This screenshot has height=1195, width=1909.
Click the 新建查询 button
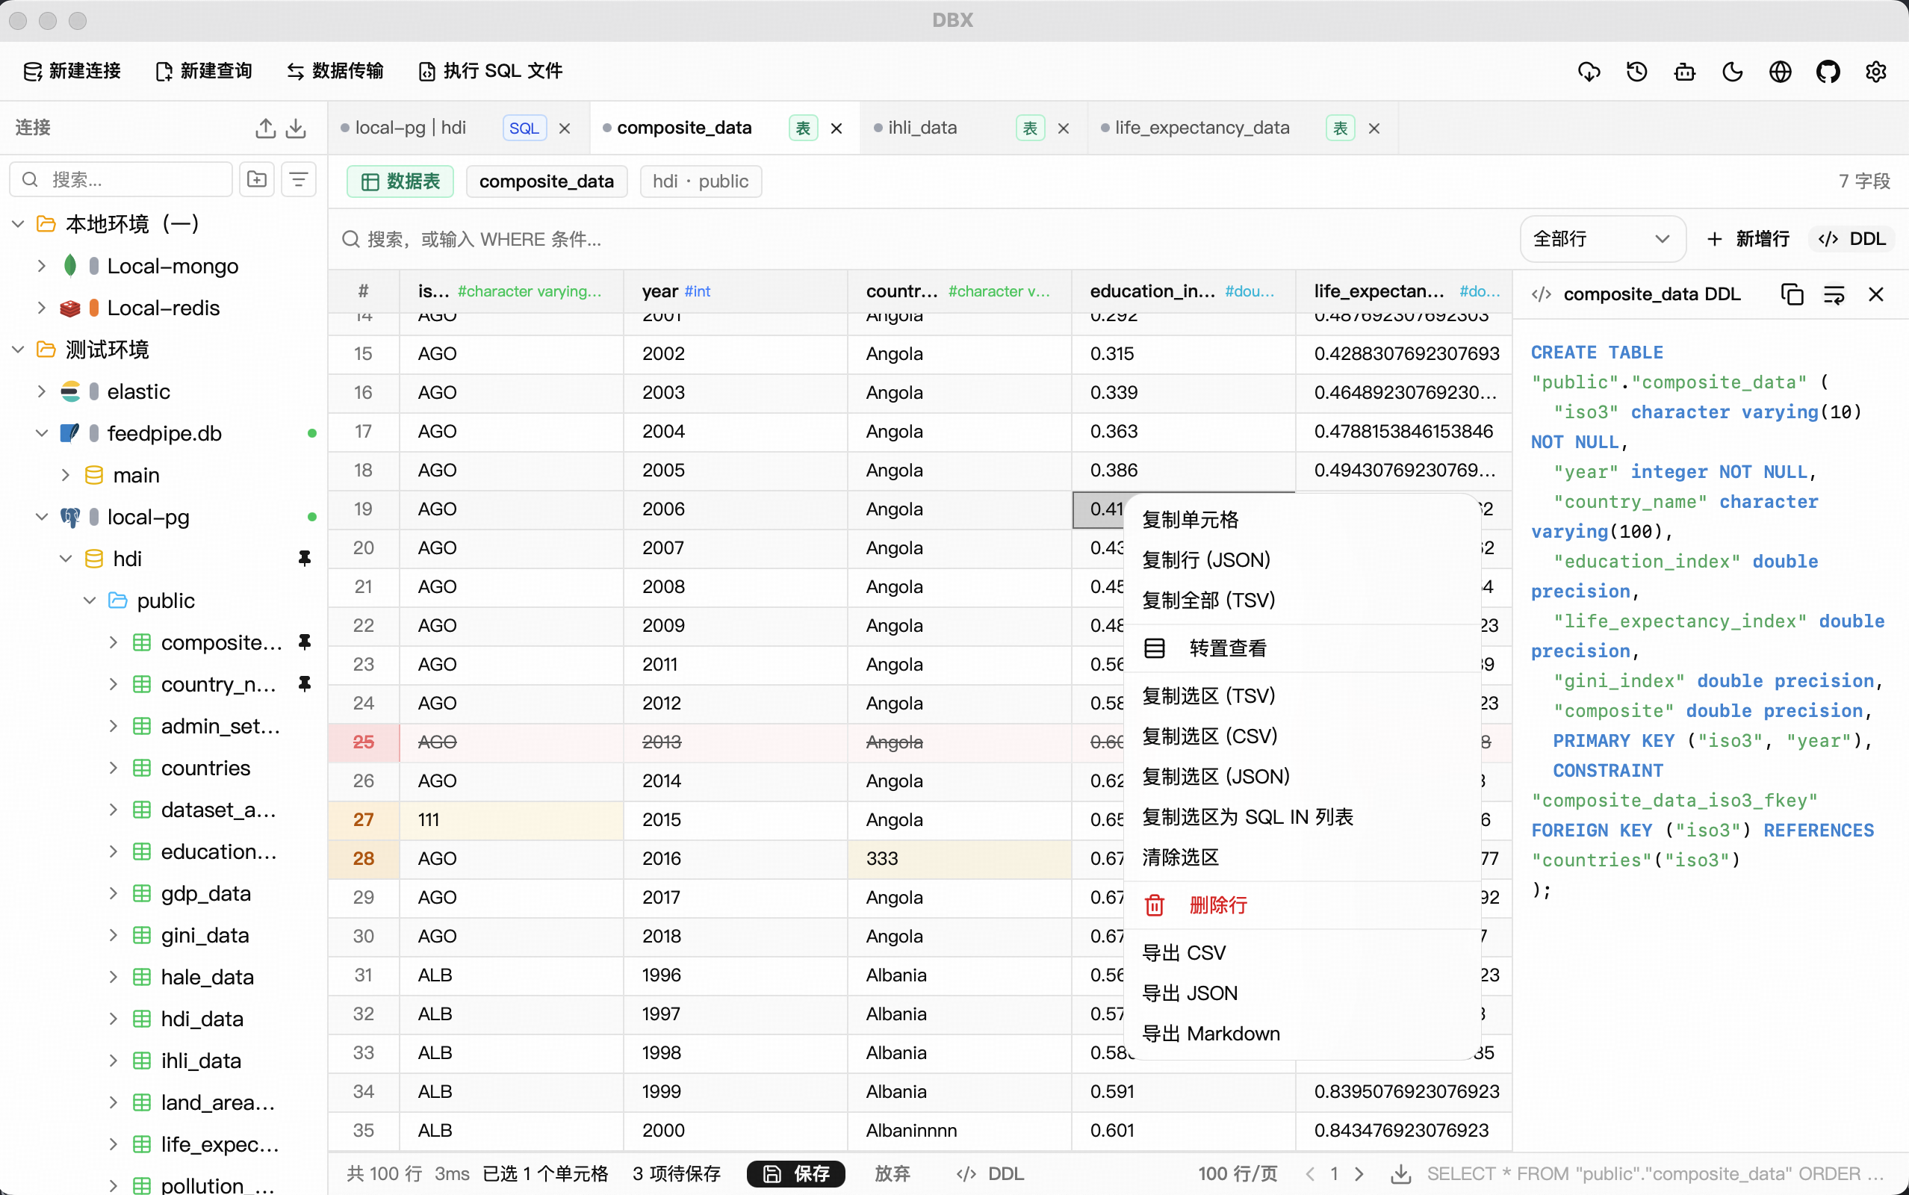[204, 71]
